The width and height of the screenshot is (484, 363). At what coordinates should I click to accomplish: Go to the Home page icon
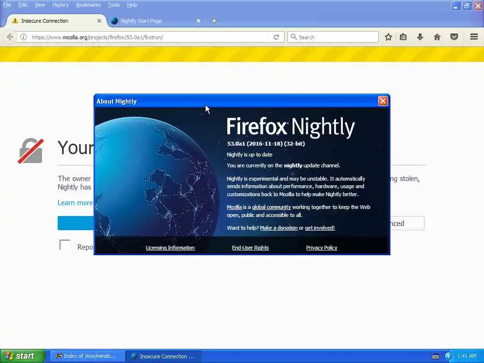coord(437,37)
